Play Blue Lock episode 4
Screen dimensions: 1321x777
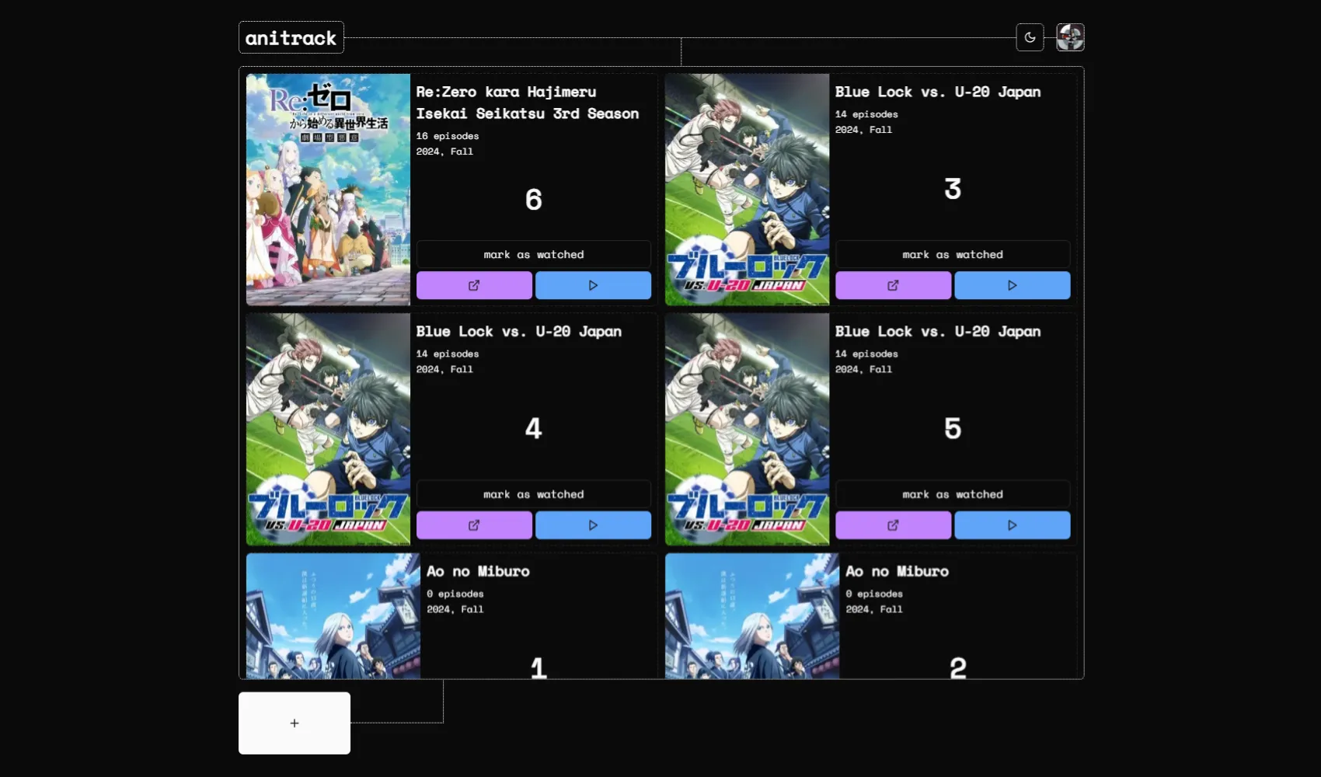click(593, 525)
